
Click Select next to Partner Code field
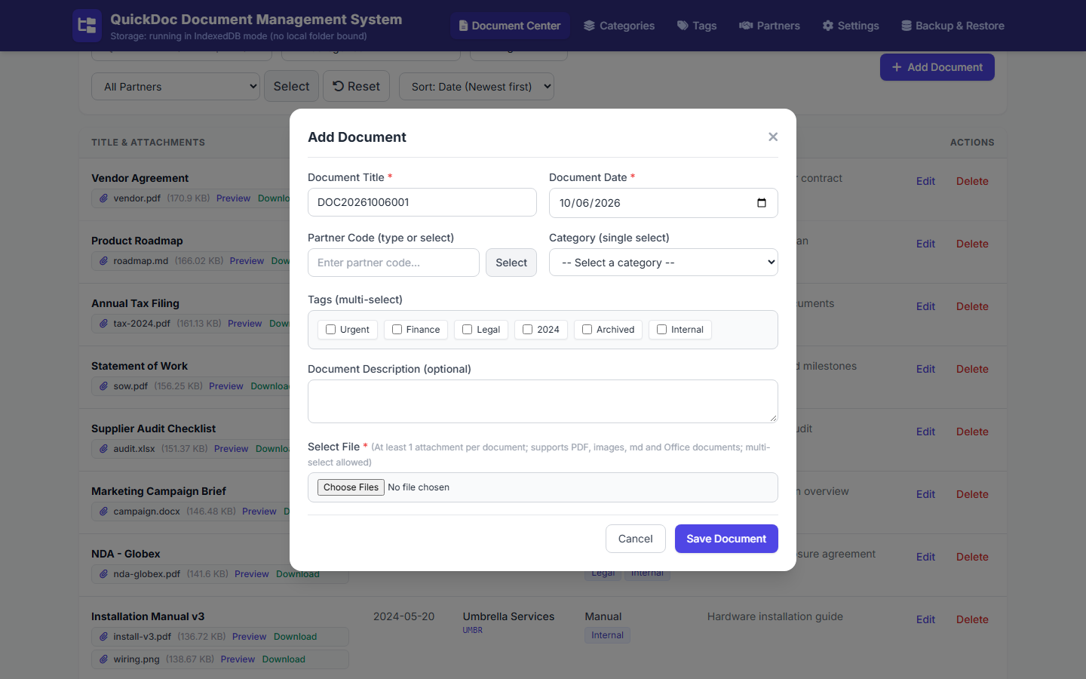point(511,263)
